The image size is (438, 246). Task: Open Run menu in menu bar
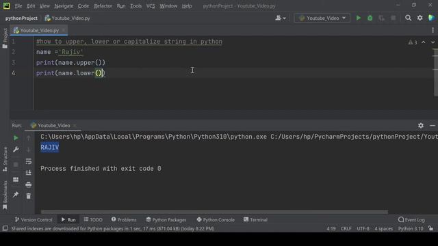[121, 6]
